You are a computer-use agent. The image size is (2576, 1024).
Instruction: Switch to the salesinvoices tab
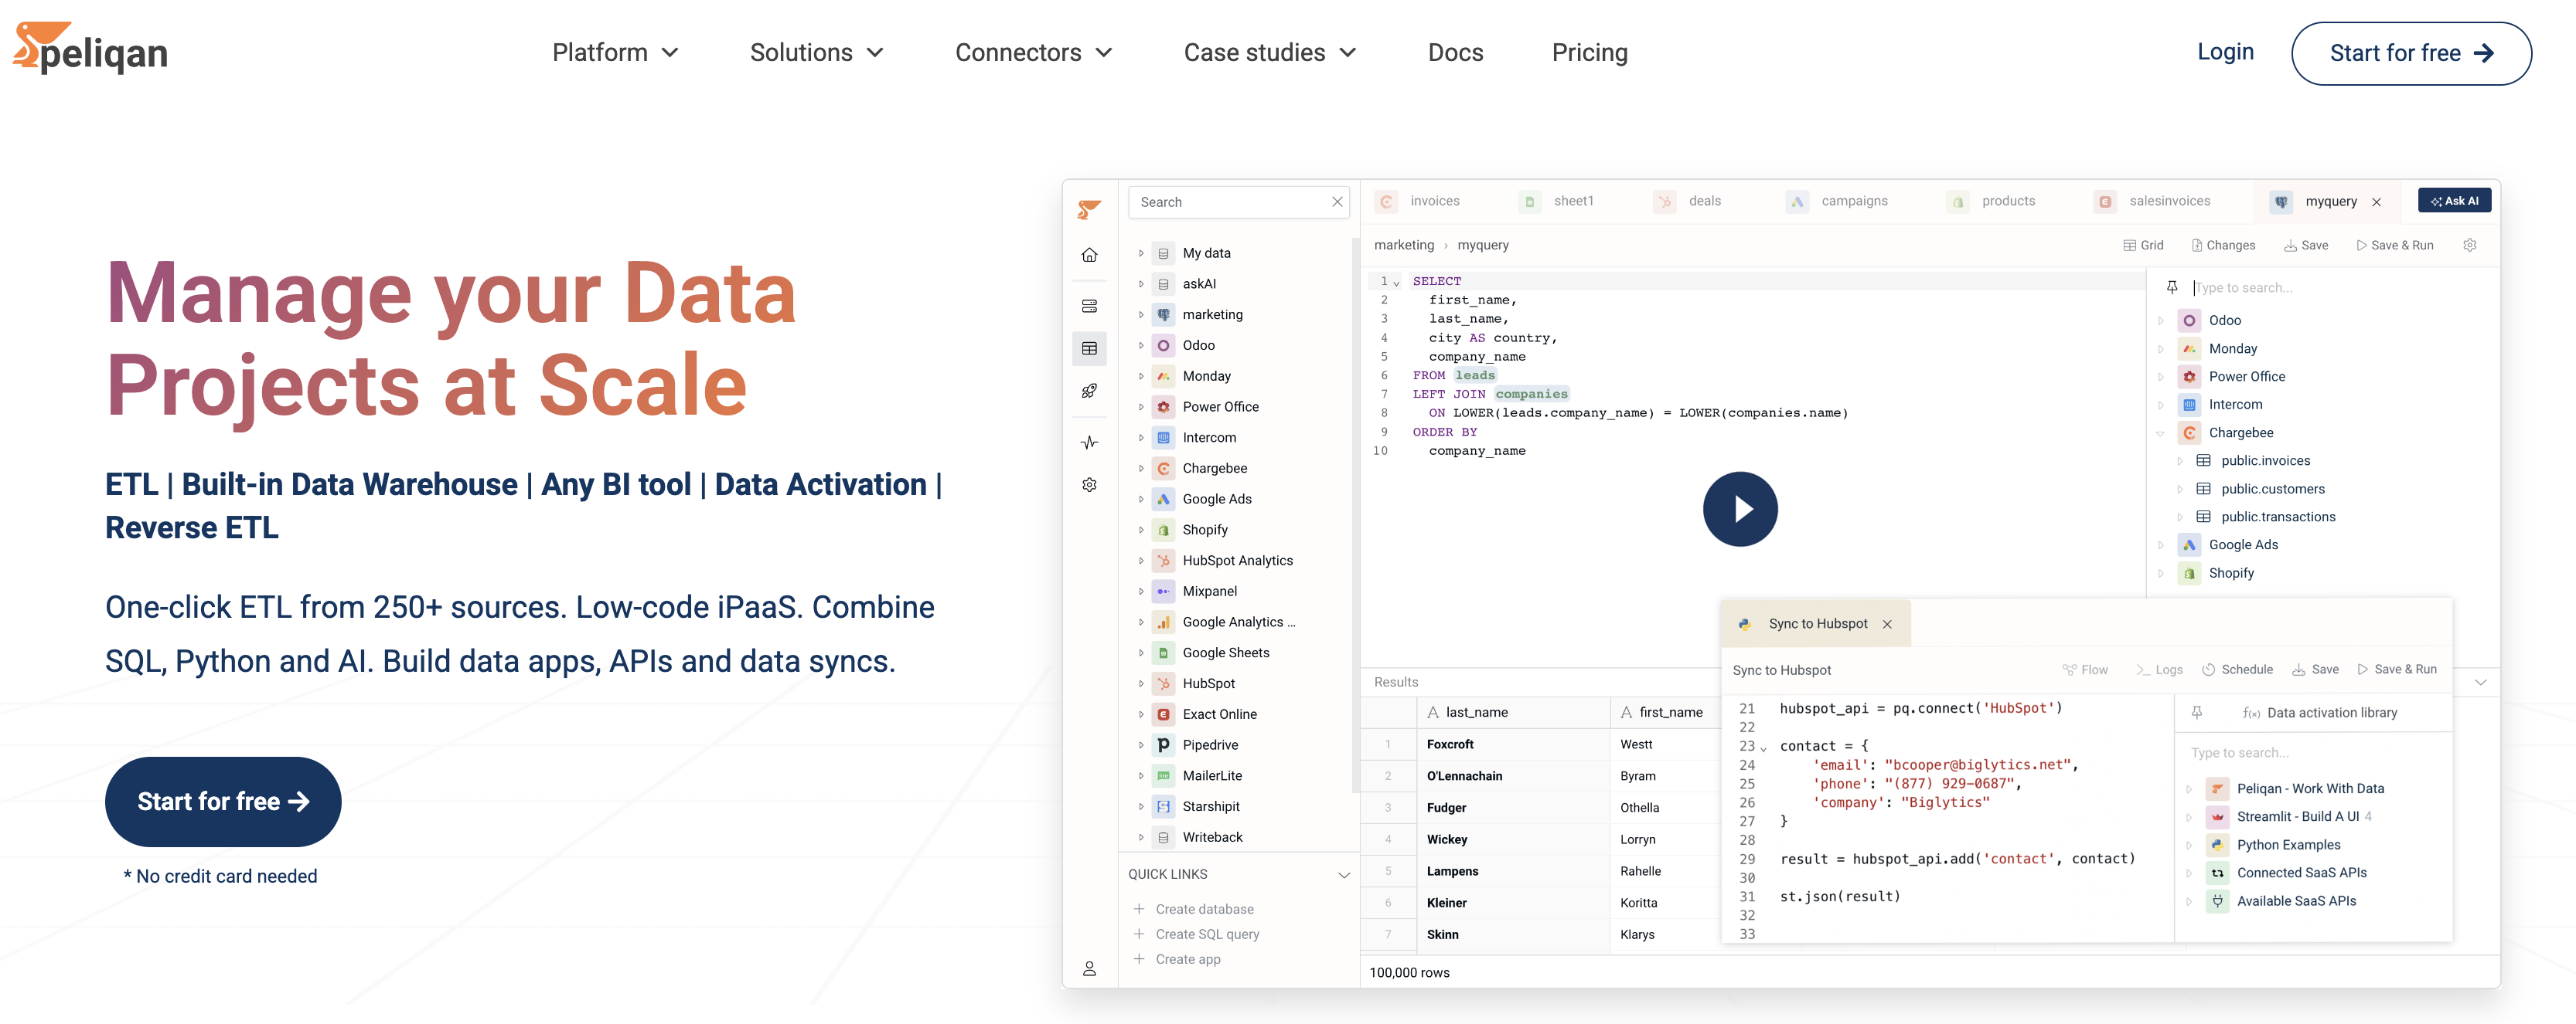click(x=2153, y=201)
